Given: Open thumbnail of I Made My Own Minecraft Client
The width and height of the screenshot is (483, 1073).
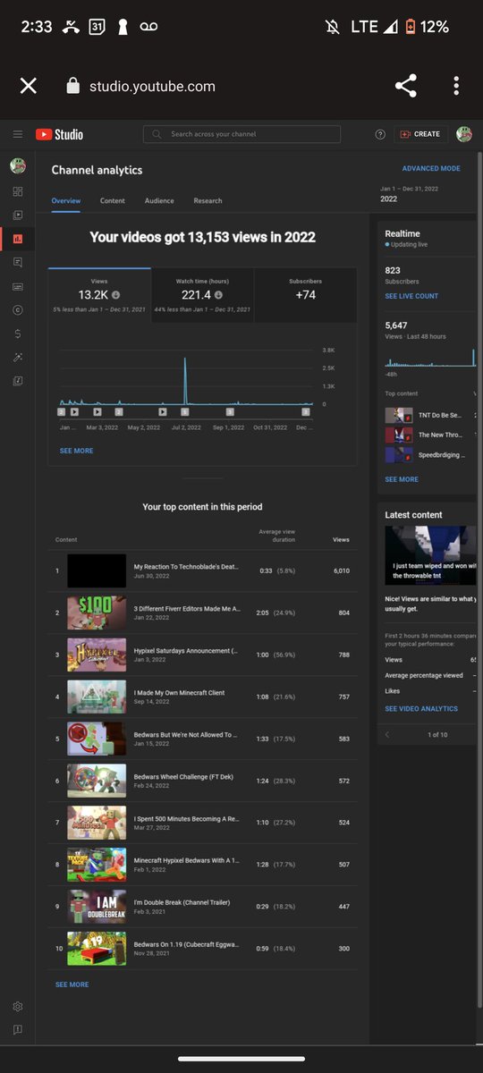Looking at the screenshot, I should point(97,697).
